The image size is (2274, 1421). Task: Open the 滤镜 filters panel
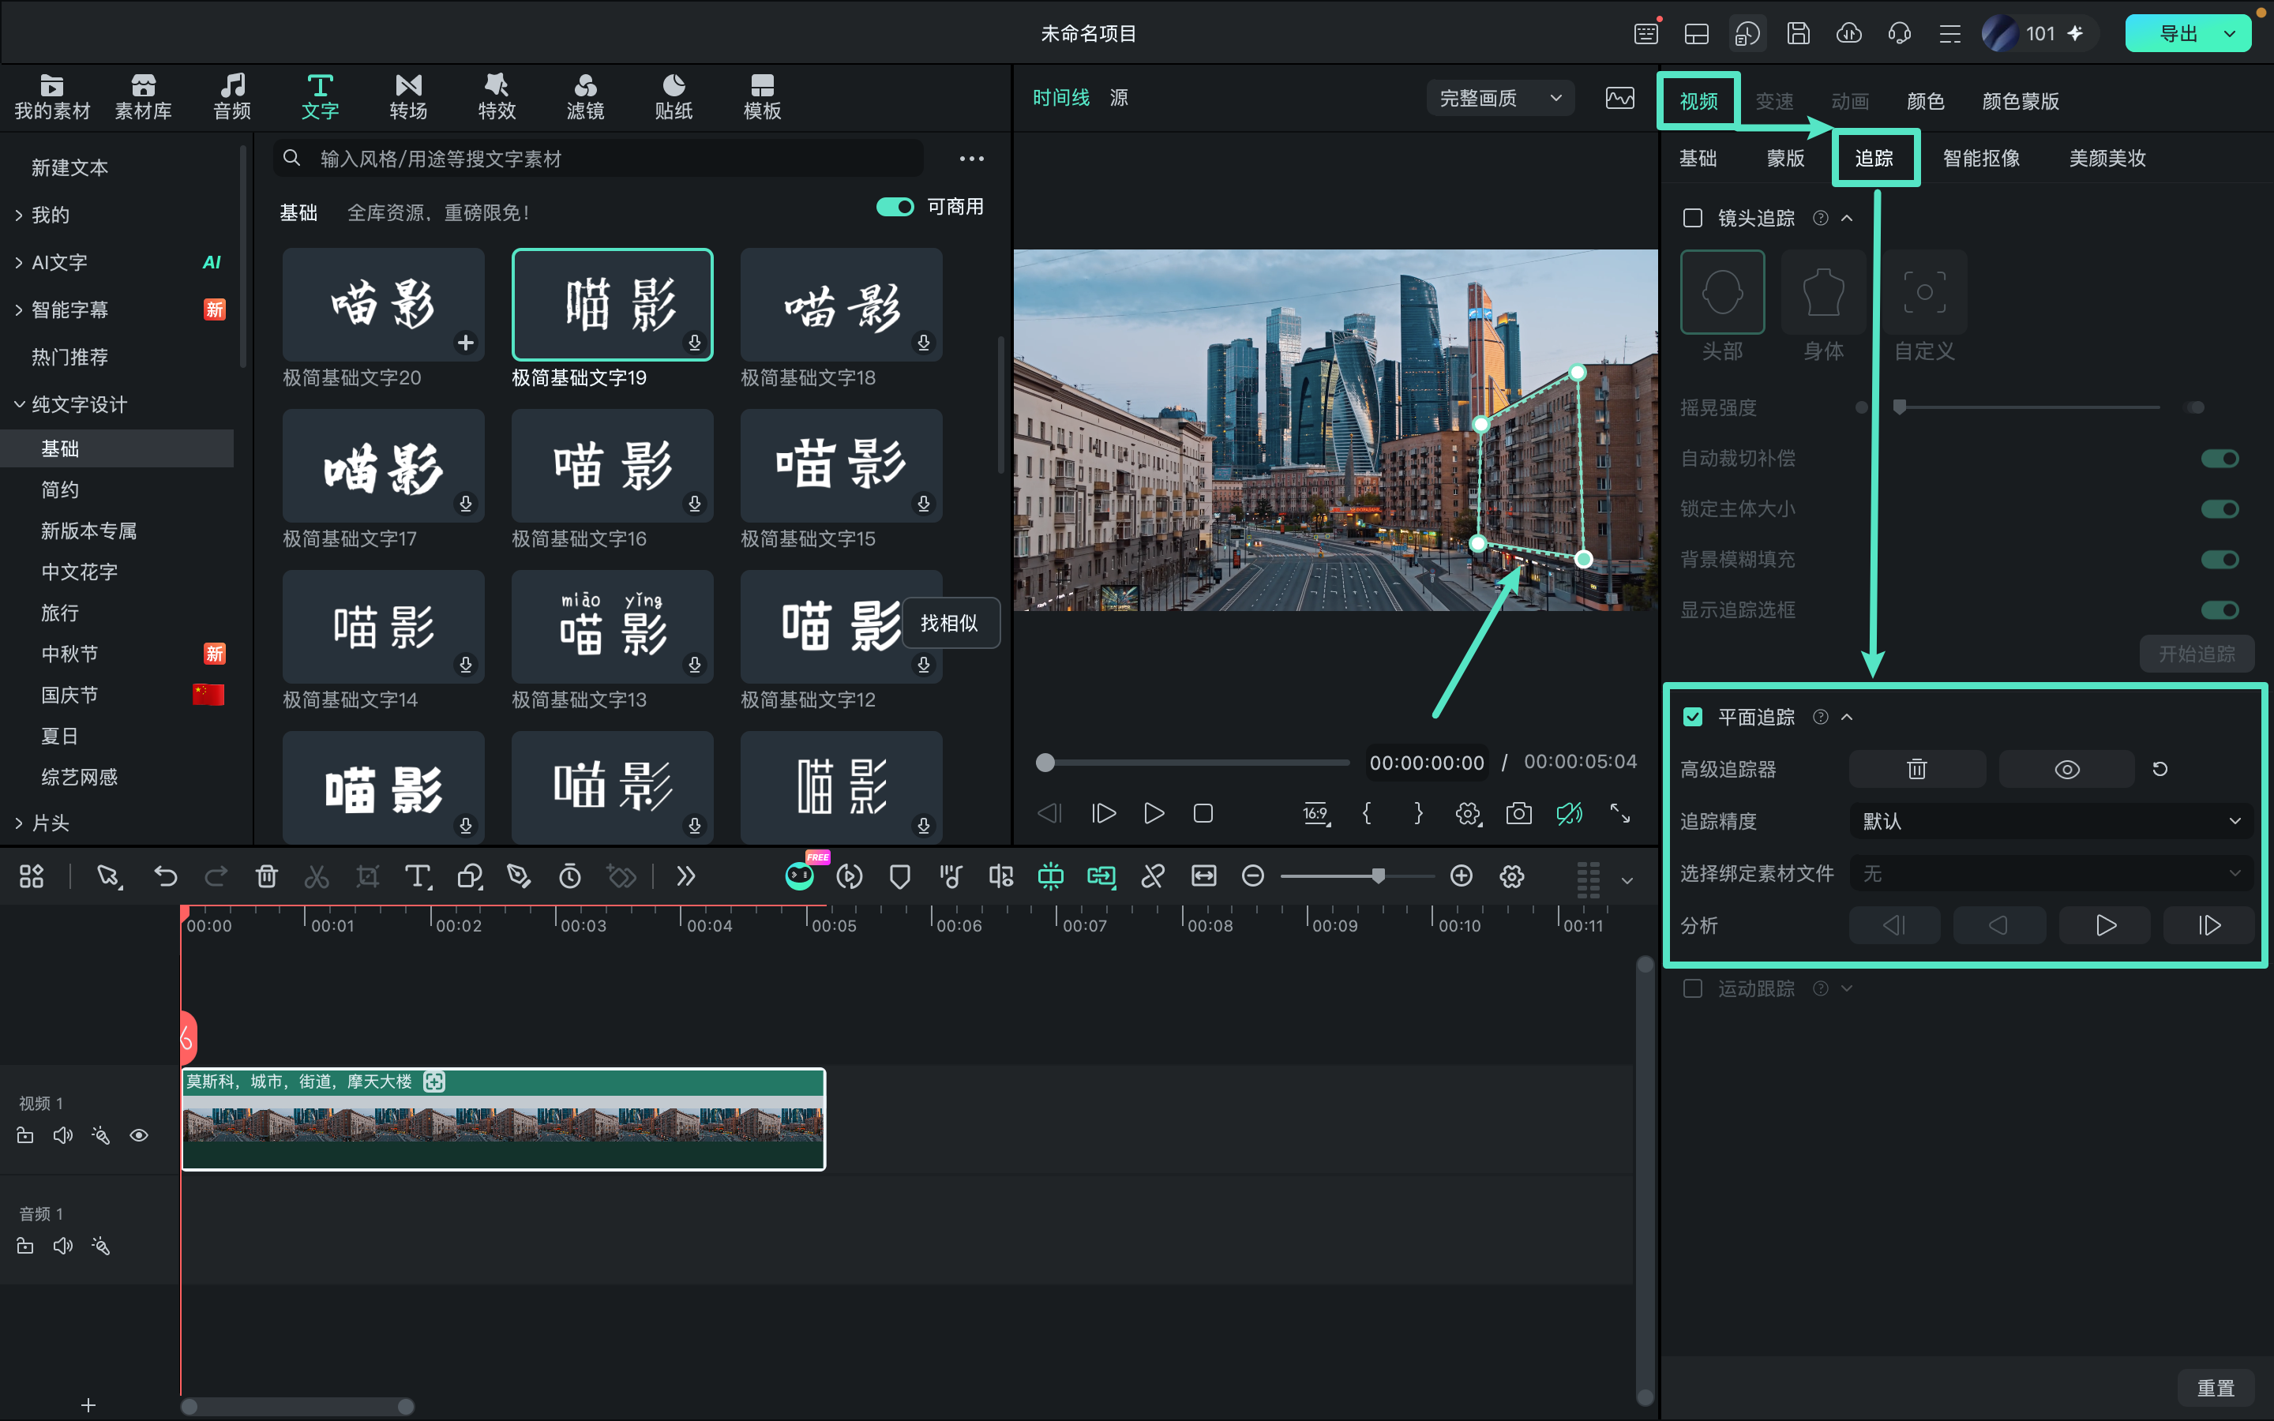[x=584, y=97]
